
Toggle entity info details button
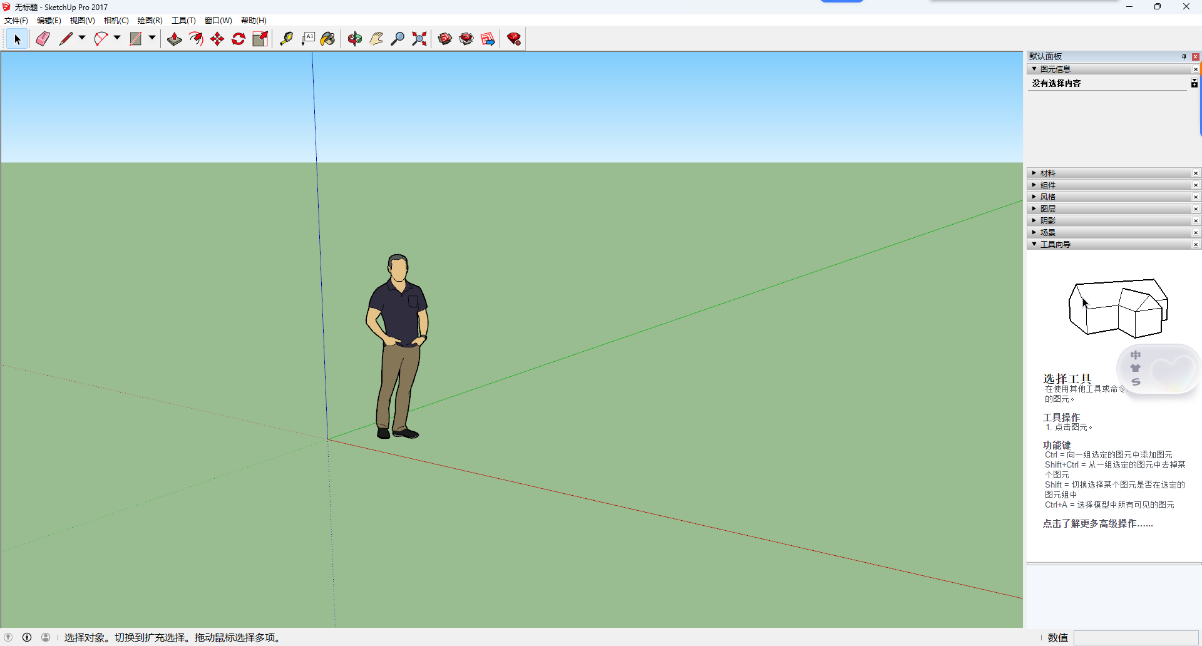pos(1194,83)
